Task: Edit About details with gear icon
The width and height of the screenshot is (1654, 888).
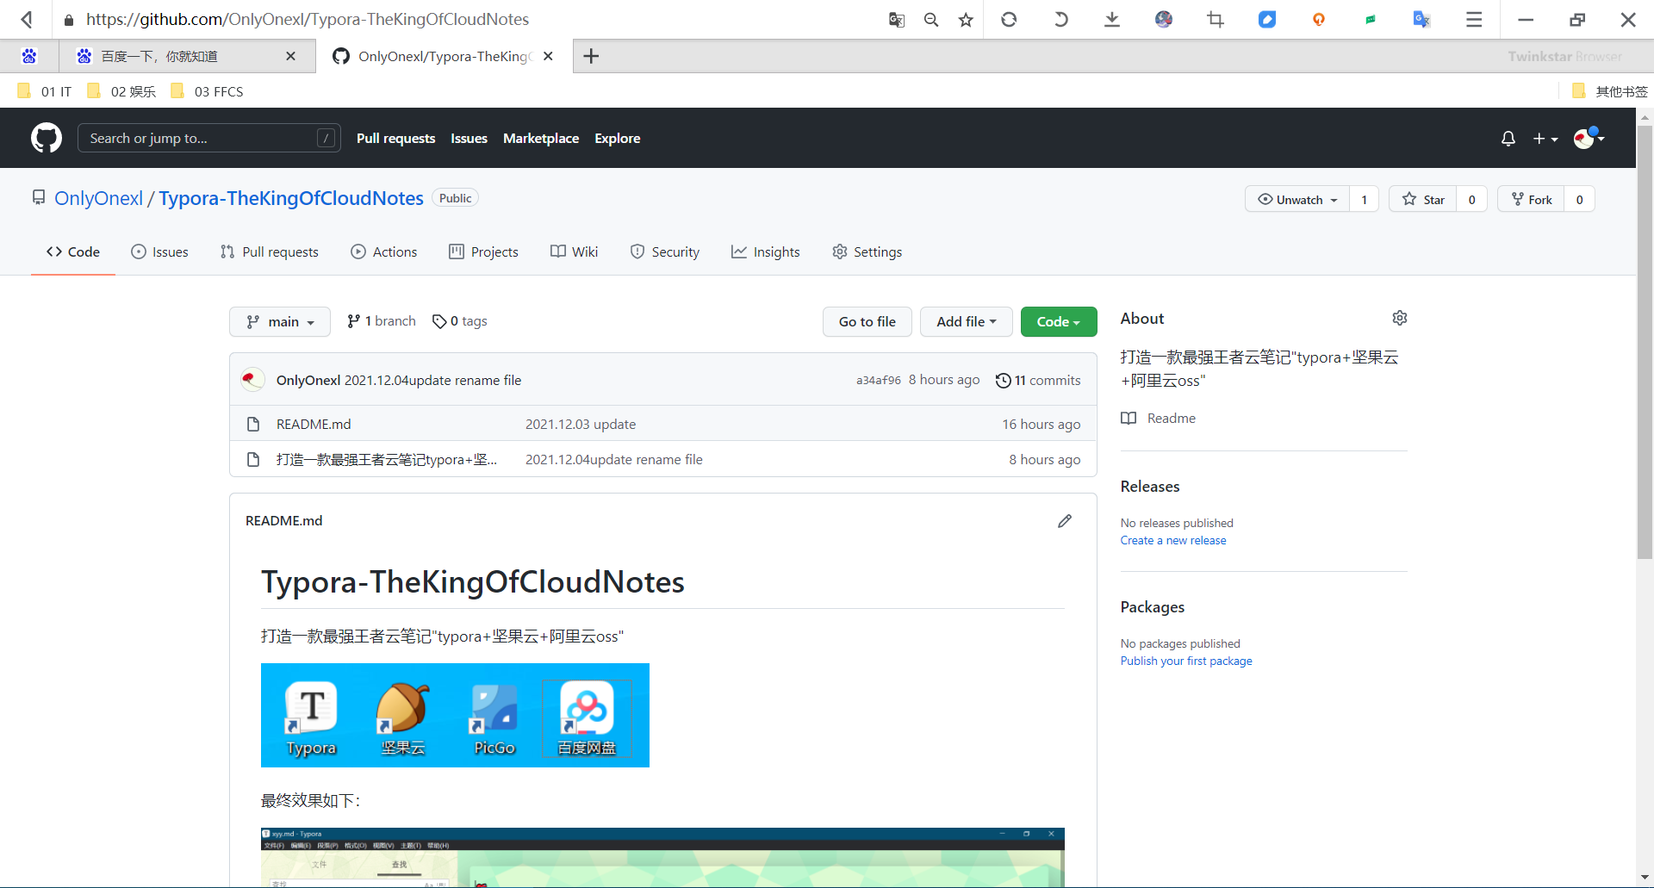Action: click(1400, 318)
